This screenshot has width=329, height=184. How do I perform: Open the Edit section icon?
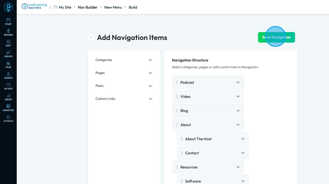pos(8,43)
